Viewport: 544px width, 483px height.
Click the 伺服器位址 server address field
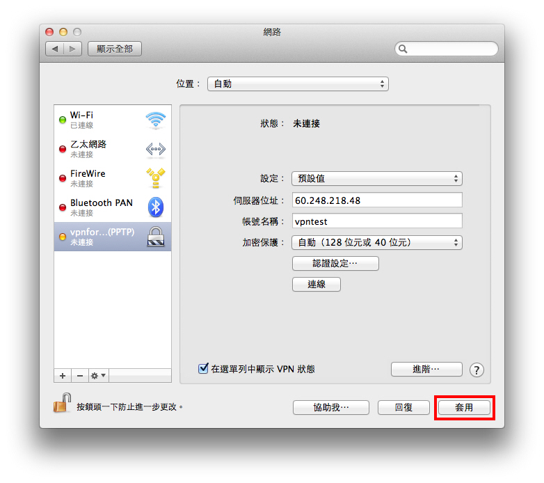pyautogui.click(x=377, y=200)
